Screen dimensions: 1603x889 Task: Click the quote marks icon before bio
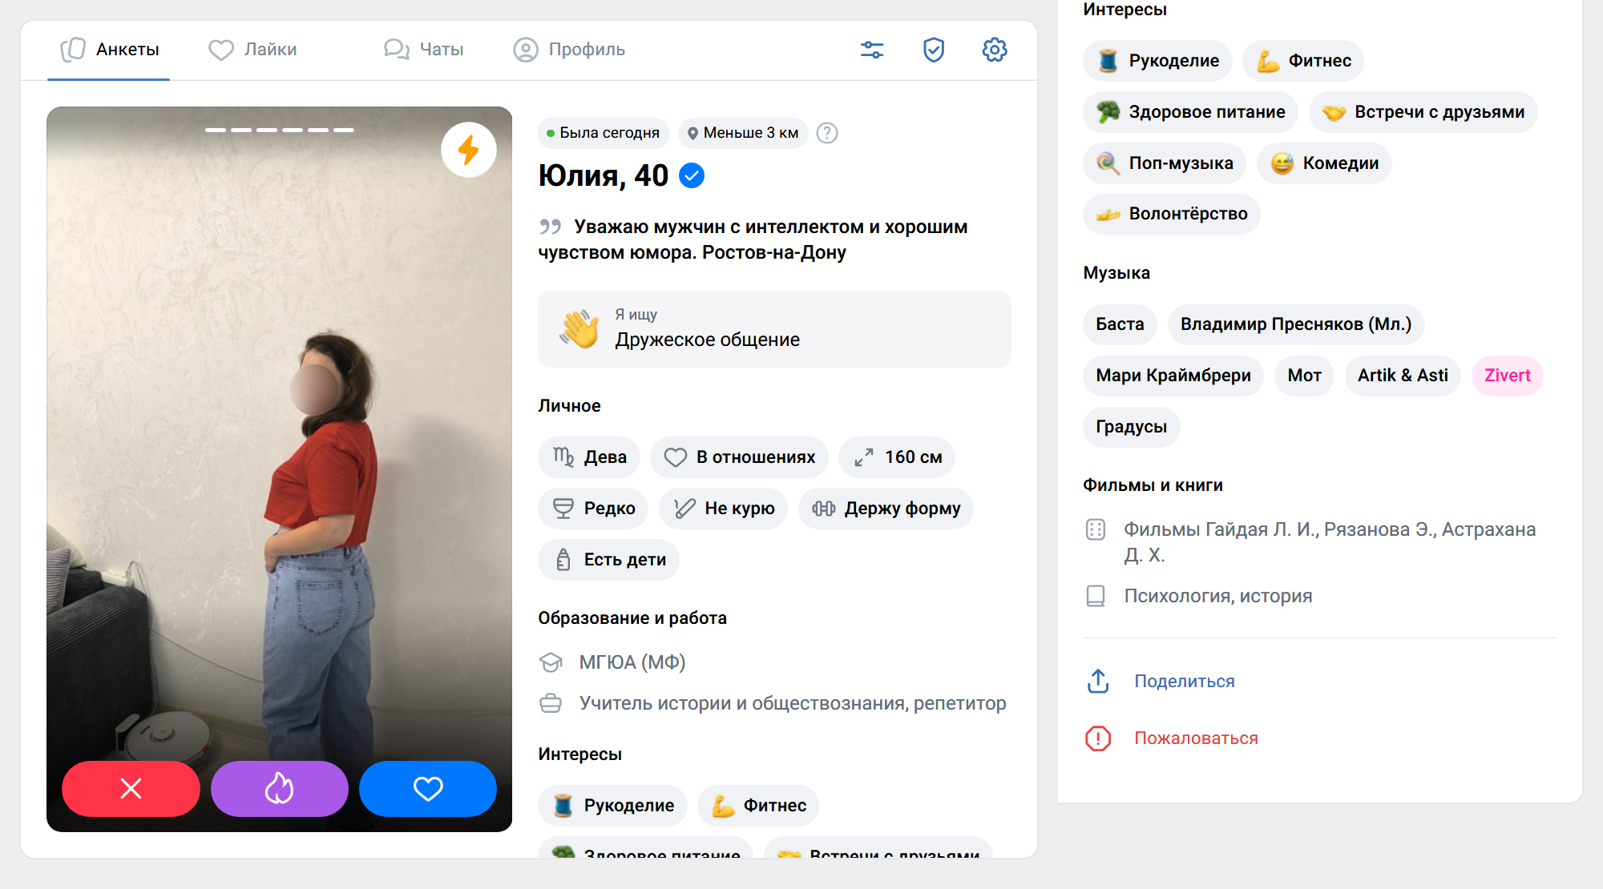550,227
